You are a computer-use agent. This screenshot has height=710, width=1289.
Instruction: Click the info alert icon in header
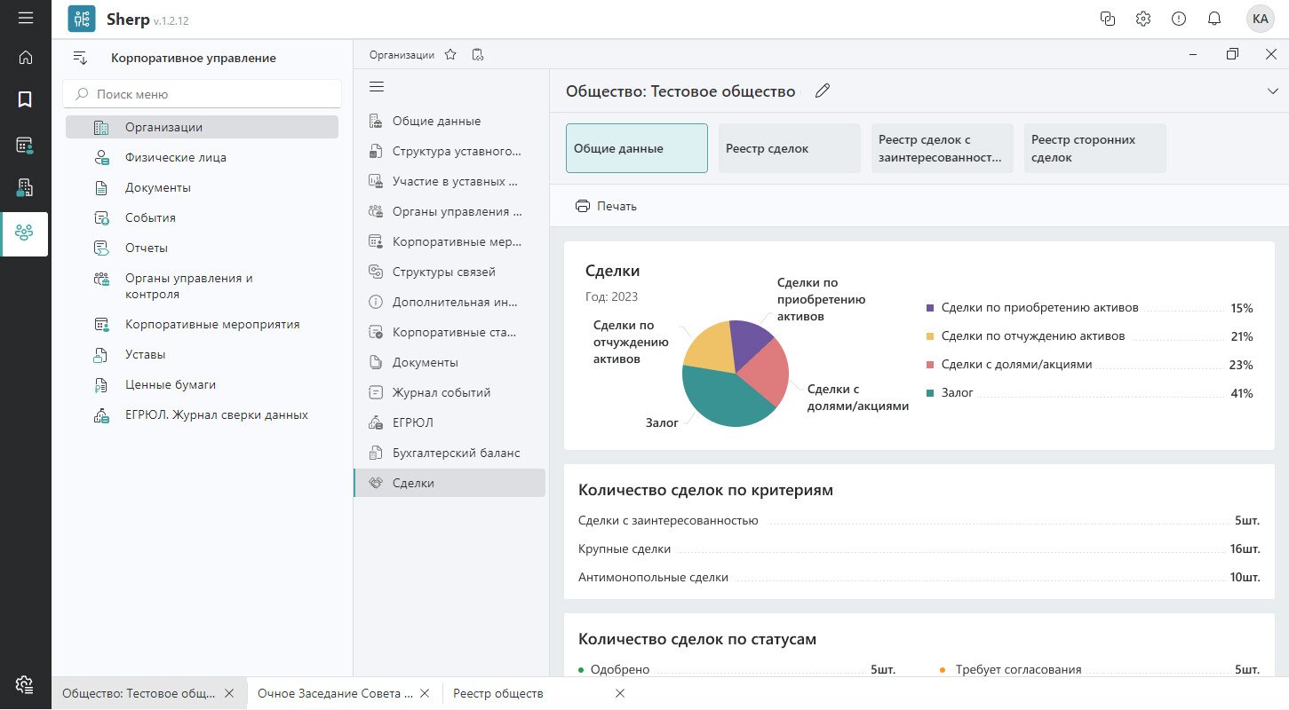[x=1178, y=19]
